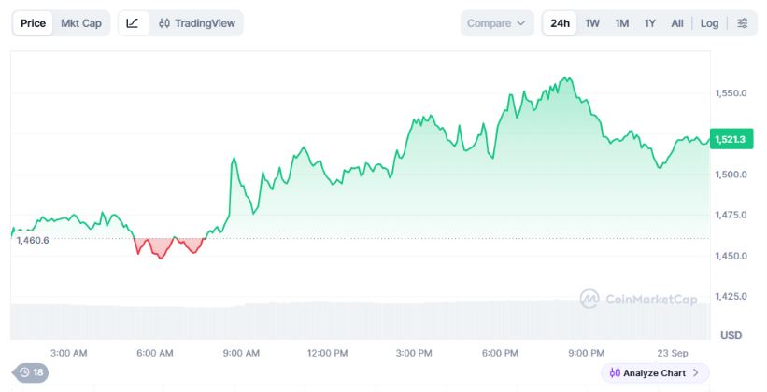Select the line chart icon

[133, 23]
